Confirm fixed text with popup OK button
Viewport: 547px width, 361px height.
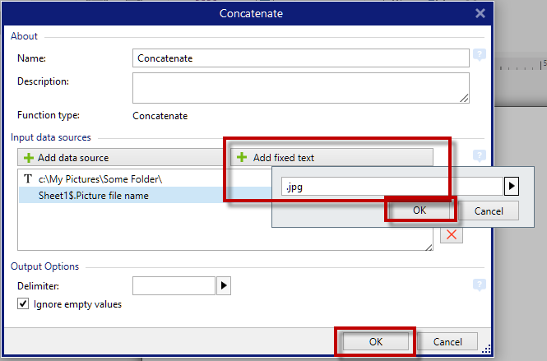click(420, 211)
